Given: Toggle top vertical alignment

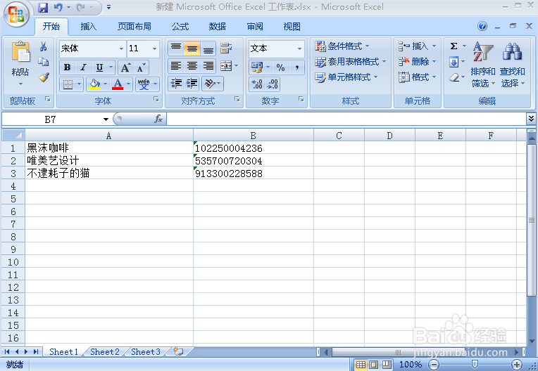Looking at the screenshot, I should pyautogui.click(x=176, y=48).
